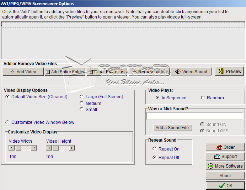Choose Large (Full Screen) video size

pyautogui.click(x=82, y=97)
